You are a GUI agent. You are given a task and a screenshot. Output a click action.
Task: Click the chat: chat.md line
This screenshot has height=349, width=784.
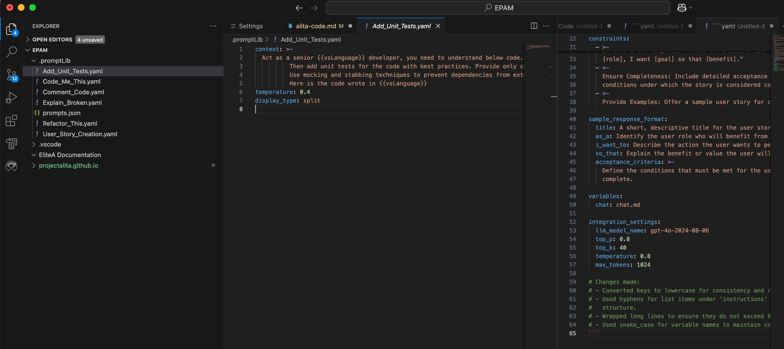point(617,205)
